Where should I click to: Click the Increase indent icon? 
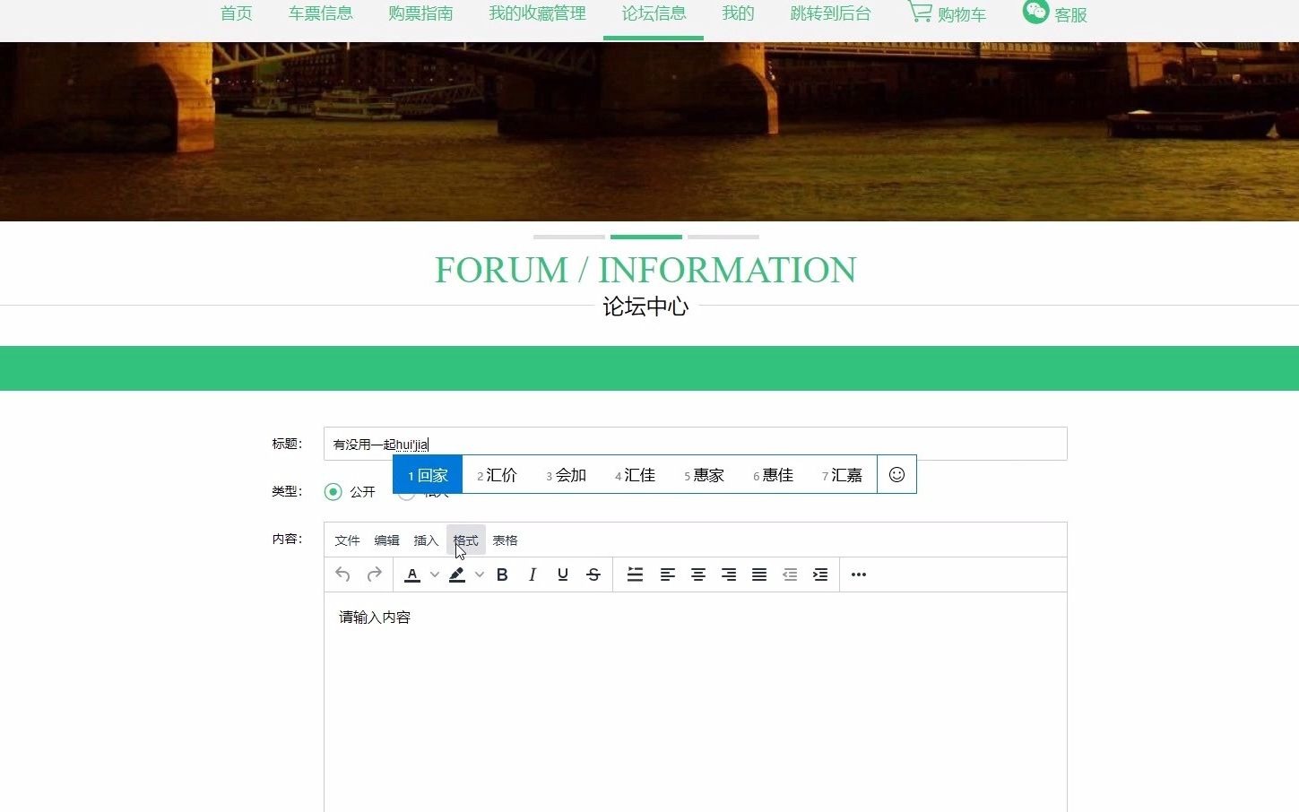(820, 574)
